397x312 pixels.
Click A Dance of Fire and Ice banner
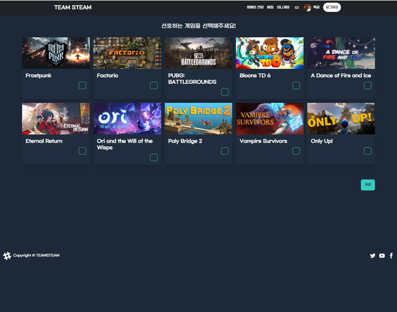[341, 53]
